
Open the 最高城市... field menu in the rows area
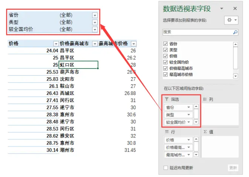(189, 154)
